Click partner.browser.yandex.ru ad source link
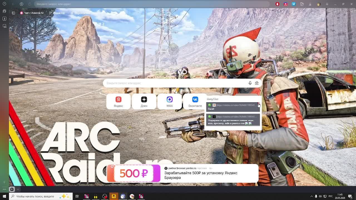 [x=182, y=168]
